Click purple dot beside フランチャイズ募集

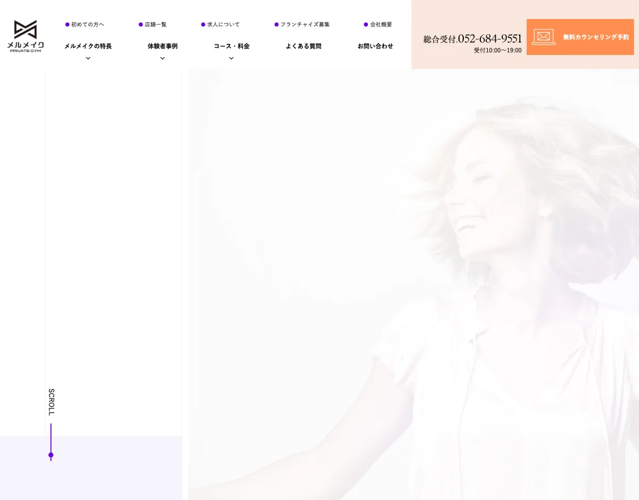pyautogui.click(x=276, y=25)
